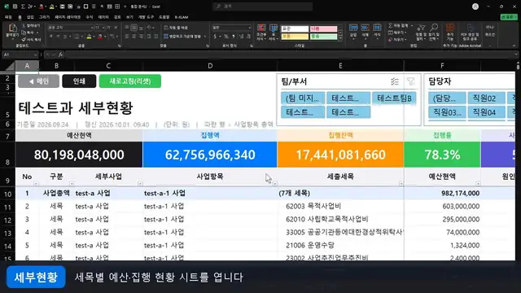Toggle italic formatting
The height and width of the screenshot is (293, 521).
click(58, 36)
